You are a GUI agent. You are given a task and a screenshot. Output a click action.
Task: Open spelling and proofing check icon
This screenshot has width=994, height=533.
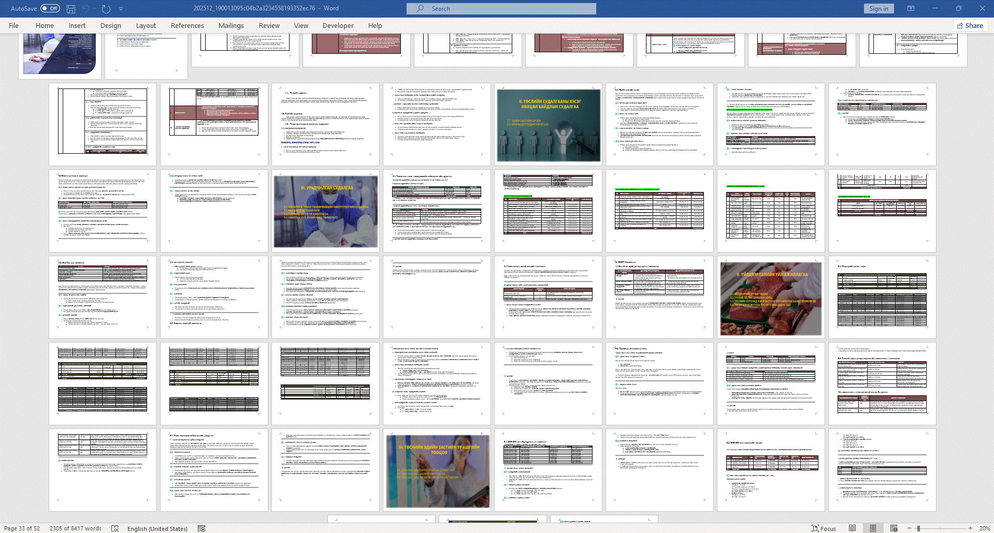[x=115, y=528]
